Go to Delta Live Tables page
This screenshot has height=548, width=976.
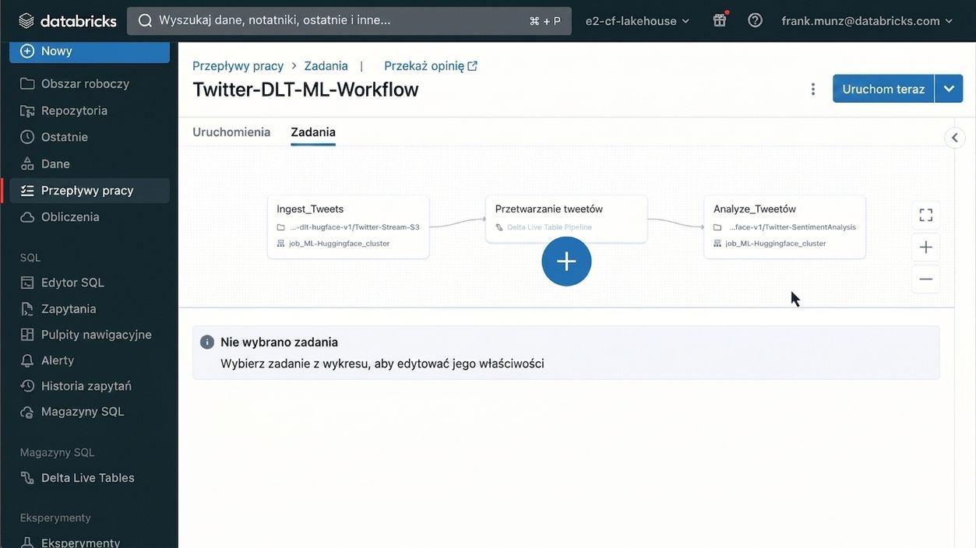coord(87,478)
